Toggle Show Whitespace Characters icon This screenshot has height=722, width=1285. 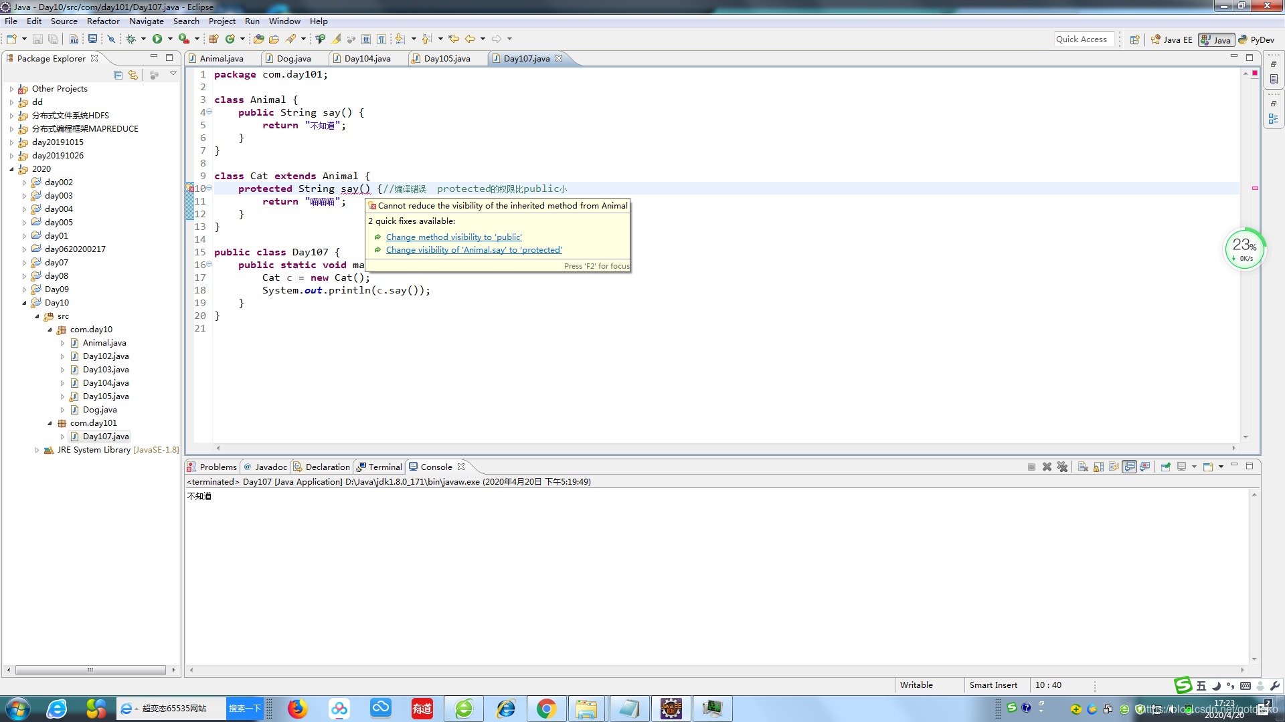(381, 39)
